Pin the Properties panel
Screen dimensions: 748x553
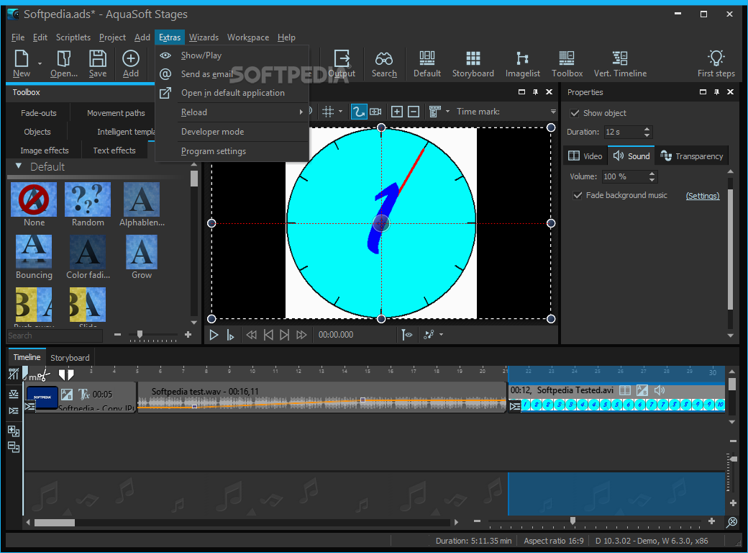click(716, 92)
